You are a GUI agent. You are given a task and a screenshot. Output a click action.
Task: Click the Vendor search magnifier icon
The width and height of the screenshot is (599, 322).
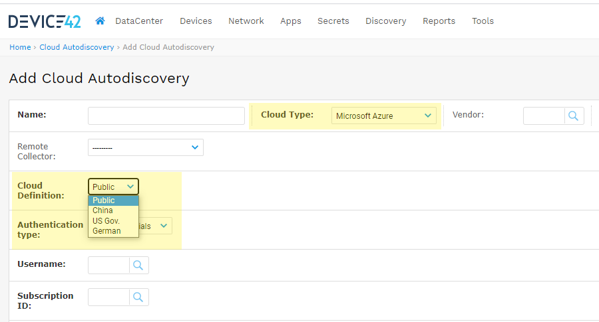(x=574, y=116)
